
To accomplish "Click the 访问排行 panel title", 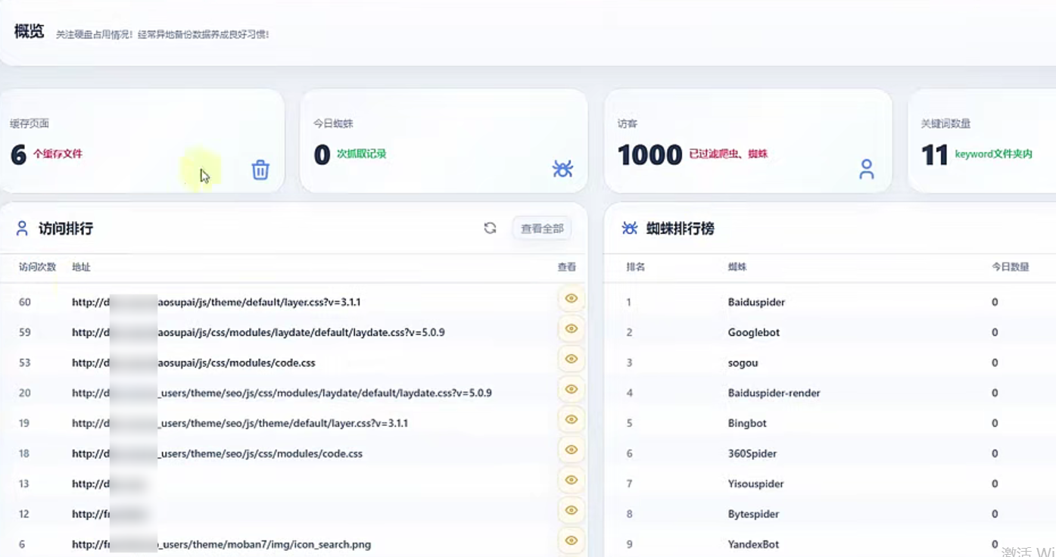I will point(66,228).
